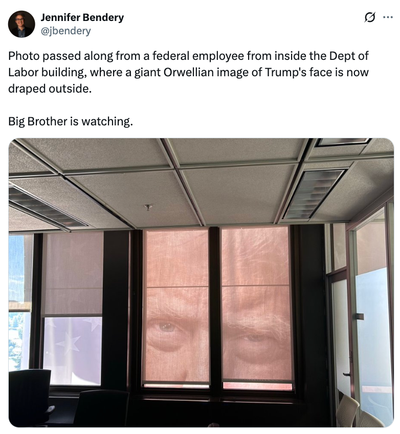Click the Grok explain-post icon
Screen dimensions: 400x434
[x=370, y=17]
